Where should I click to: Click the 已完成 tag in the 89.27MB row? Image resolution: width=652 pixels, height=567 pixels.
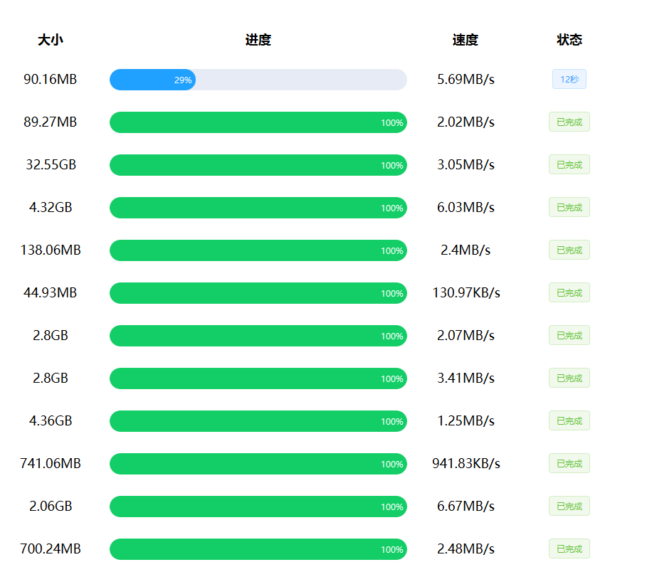(569, 122)
